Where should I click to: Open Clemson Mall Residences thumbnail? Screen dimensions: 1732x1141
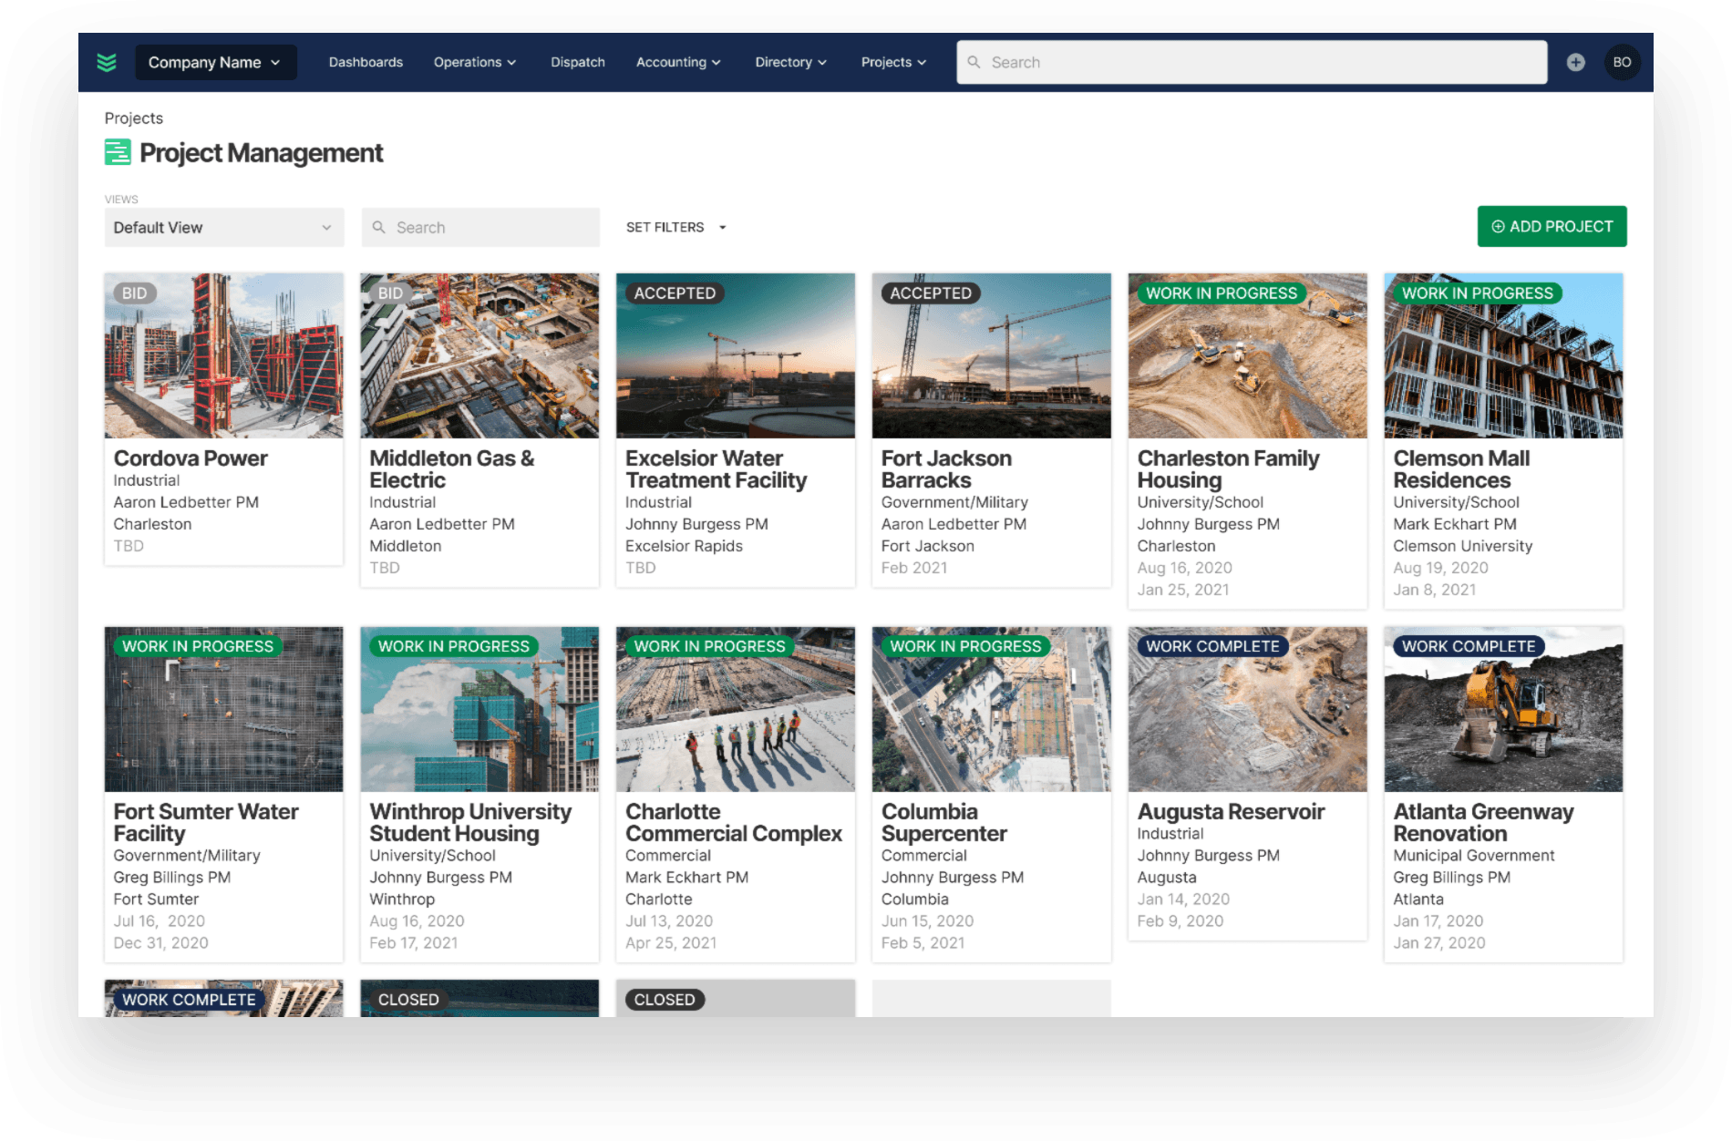point(1503,355)
